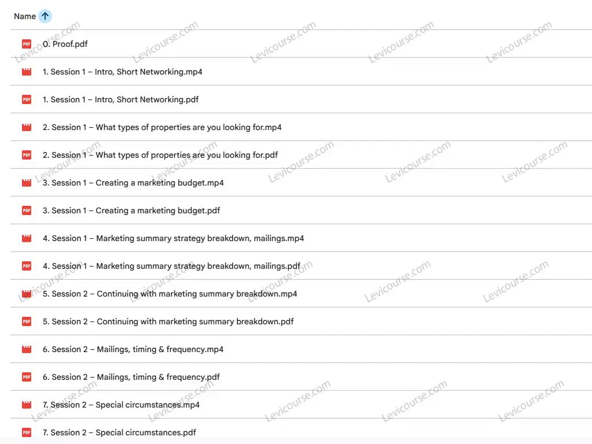Screen dimensions: 592x444
Task: Click video icon for Creating a marketing budget.mp4
Action: click(27, 183)
